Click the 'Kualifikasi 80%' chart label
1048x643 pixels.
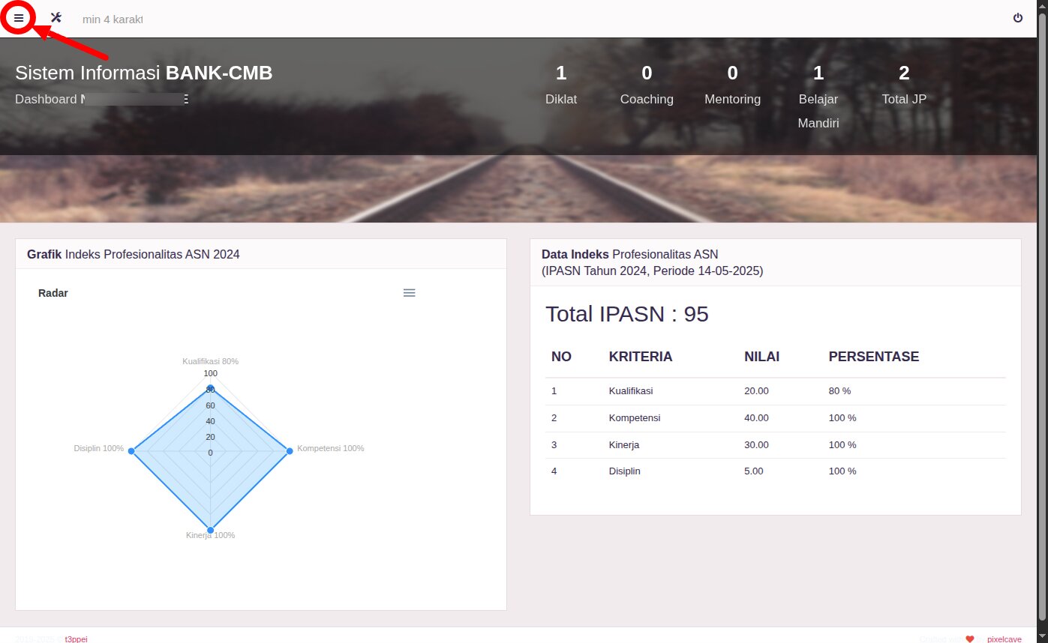tap(210, 361)
